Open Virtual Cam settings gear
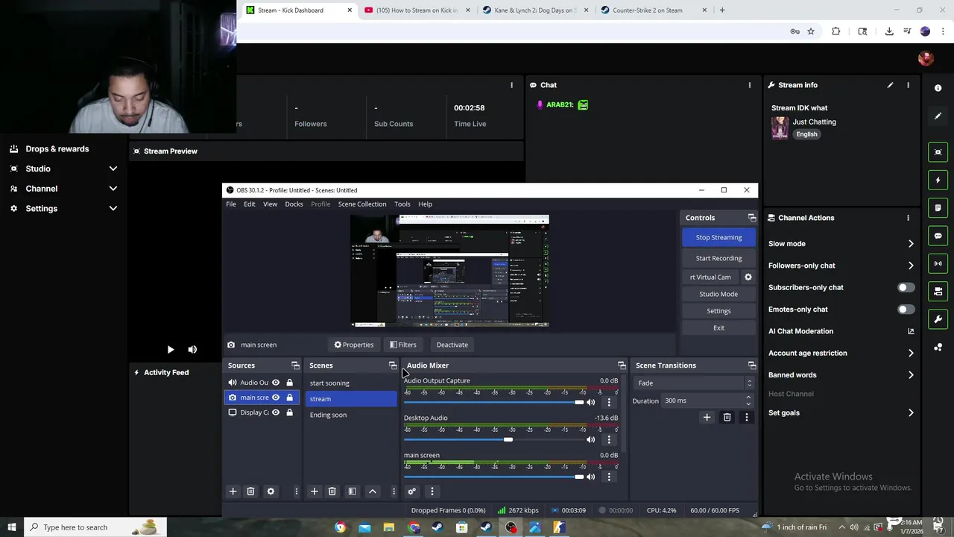The width and height of the screenshot is (954, 537). [748, 277]
